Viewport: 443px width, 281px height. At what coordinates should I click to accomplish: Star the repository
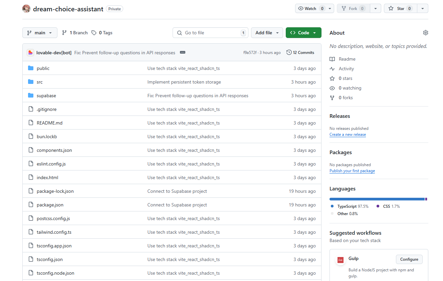pyautogui.click(x=401, y=9)
